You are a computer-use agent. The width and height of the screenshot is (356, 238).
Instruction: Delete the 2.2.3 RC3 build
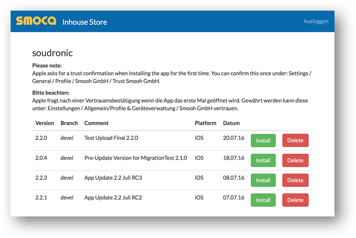click(x=295, y=180)
